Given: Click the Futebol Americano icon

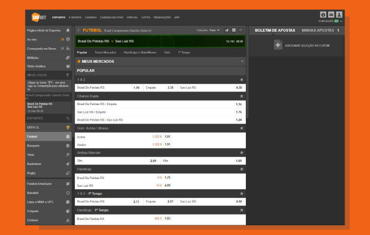Looking at the screenshot, I should (x=68, y=183).
